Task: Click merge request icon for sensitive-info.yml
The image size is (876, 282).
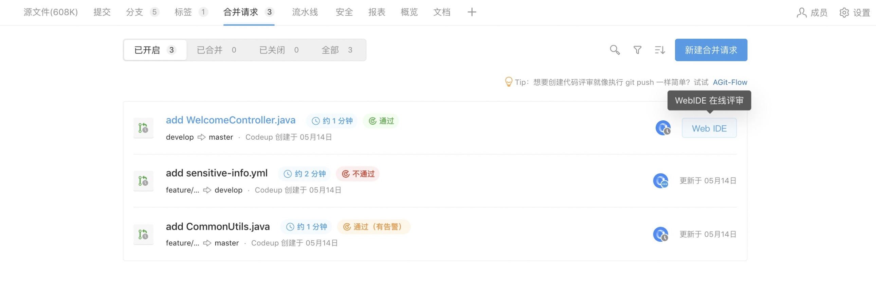Action: (143, 181)
